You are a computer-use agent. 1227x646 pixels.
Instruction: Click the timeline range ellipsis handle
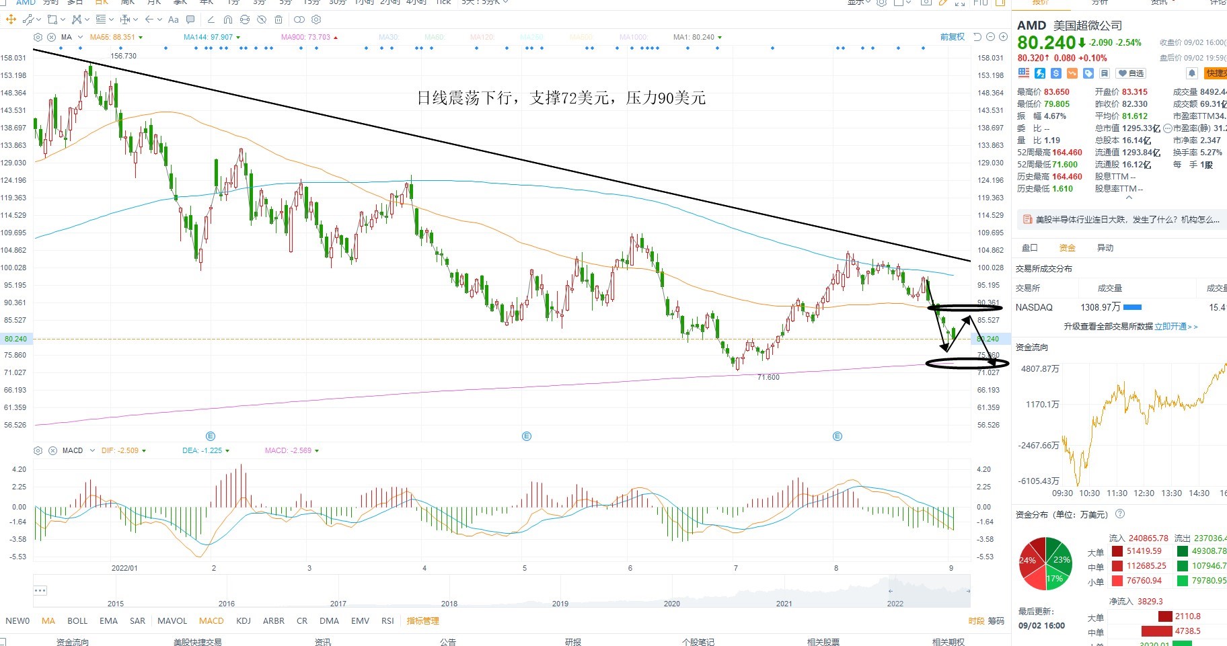click(40, 590)
